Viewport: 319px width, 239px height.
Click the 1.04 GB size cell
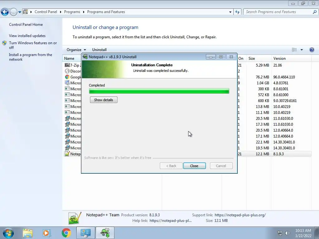coord(262,83)
